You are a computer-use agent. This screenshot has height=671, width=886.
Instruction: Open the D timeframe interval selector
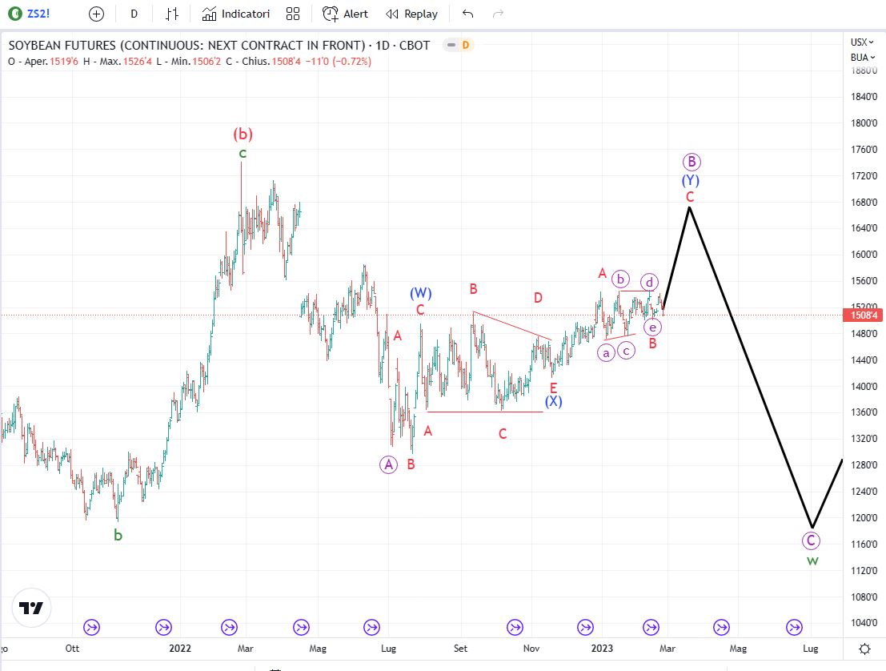[x=134, y=14]
